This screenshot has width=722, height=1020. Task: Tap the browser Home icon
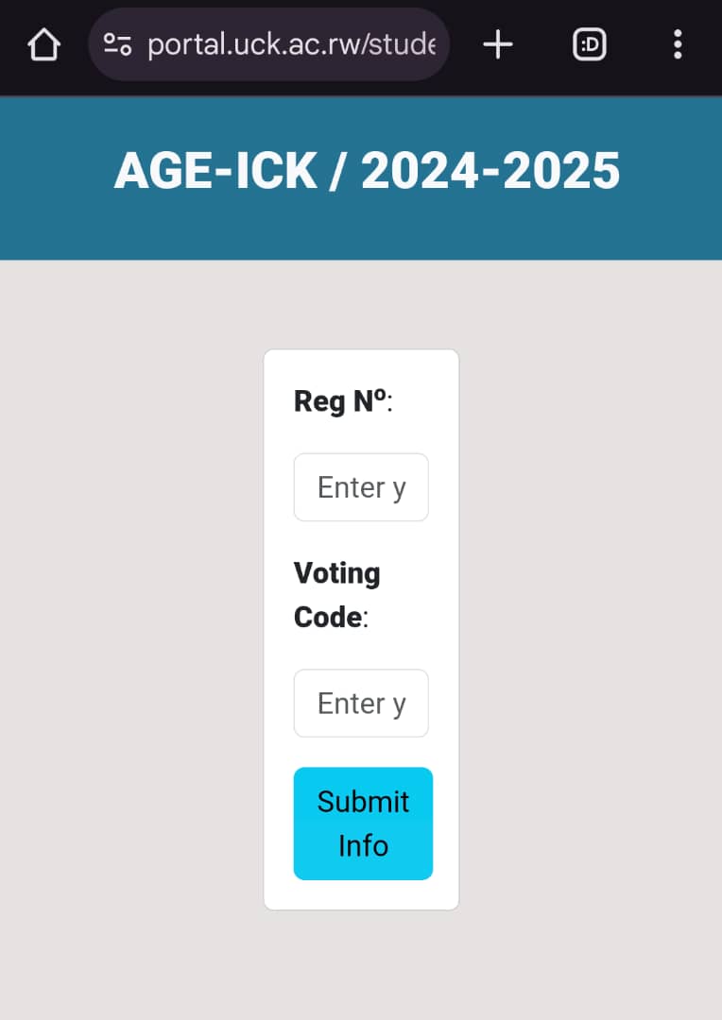click(x=44, y=44)
